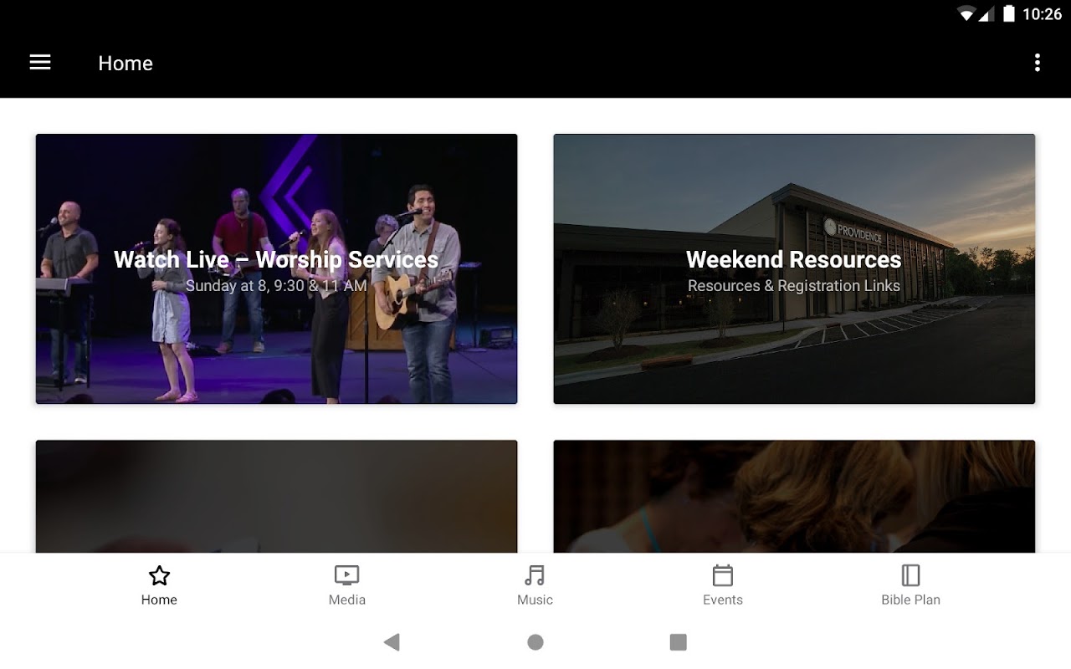Click the 'Home' title in header
The width and height of the screenshot is (1071, 669).
coord(126,64)
